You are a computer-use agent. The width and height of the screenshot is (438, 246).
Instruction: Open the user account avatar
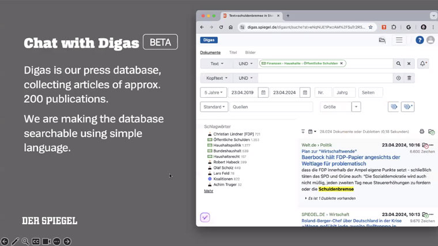[x=431, y=40]
